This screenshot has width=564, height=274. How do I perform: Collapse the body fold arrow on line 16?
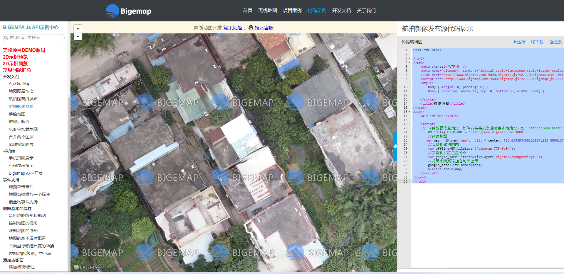click(409, 112)
